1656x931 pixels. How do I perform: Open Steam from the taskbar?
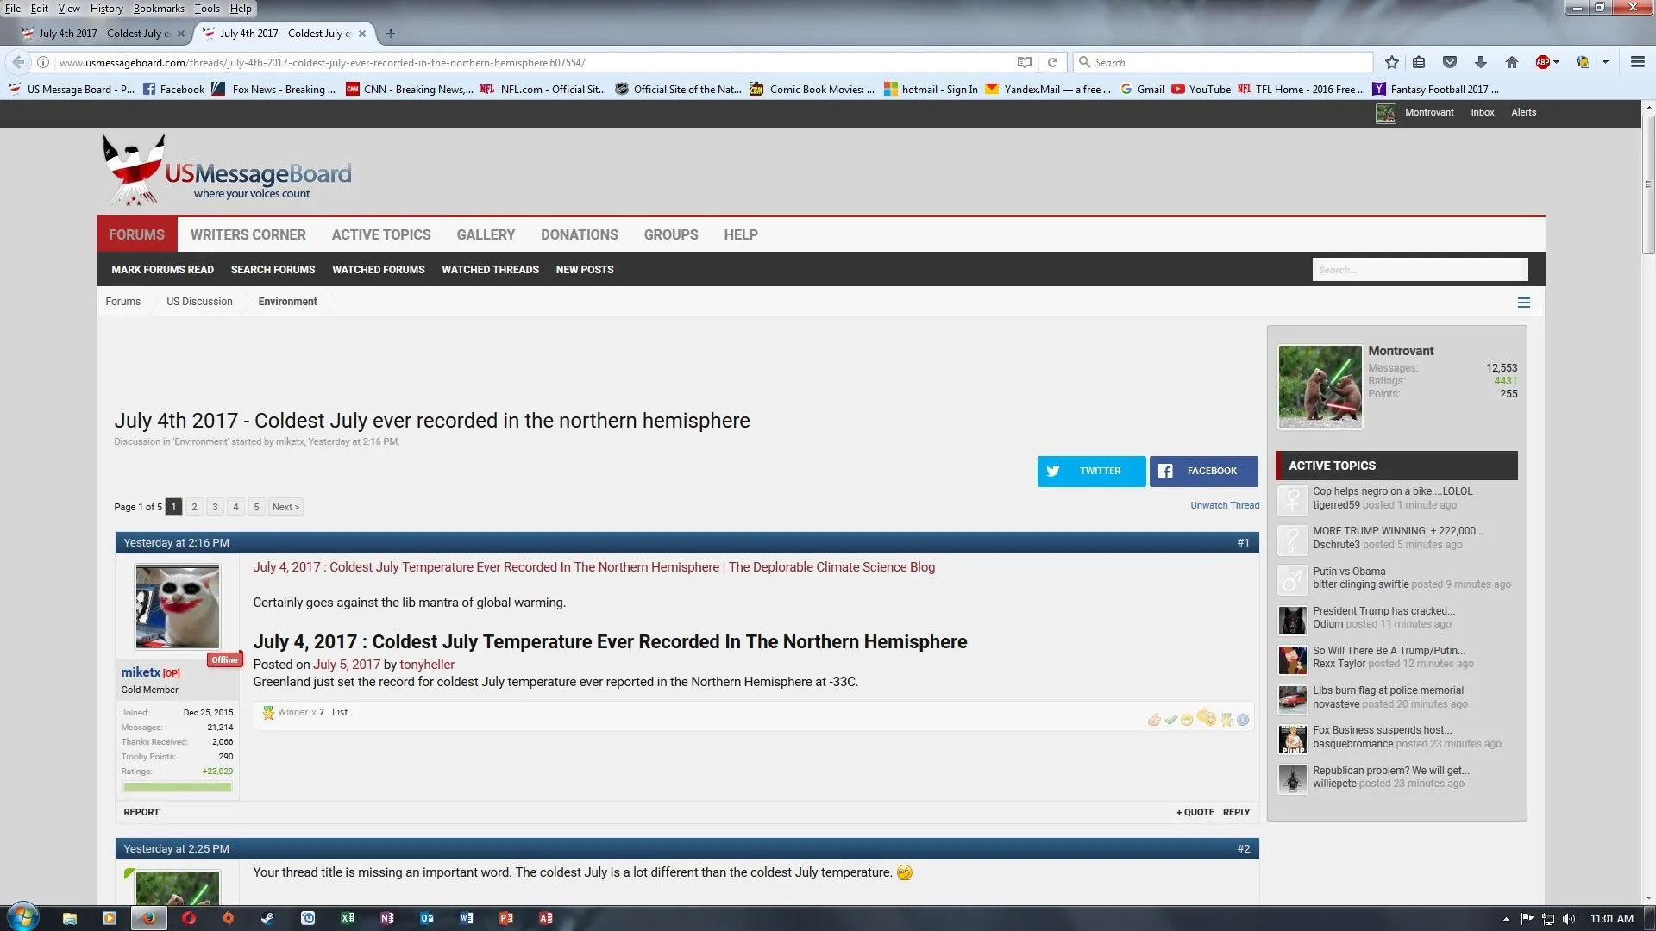click(267, 918)
